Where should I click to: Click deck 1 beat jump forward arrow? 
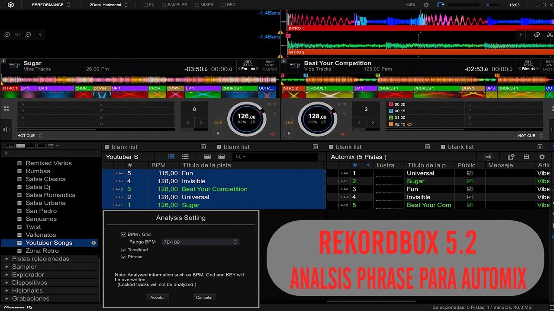(201, 123)
